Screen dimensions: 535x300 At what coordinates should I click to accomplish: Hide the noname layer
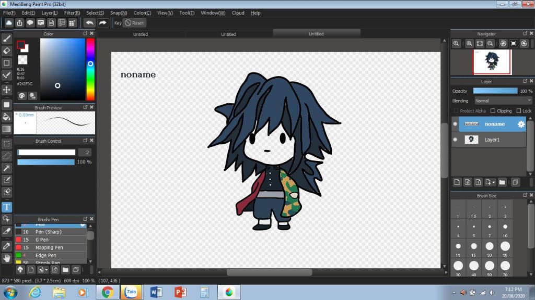455,124
